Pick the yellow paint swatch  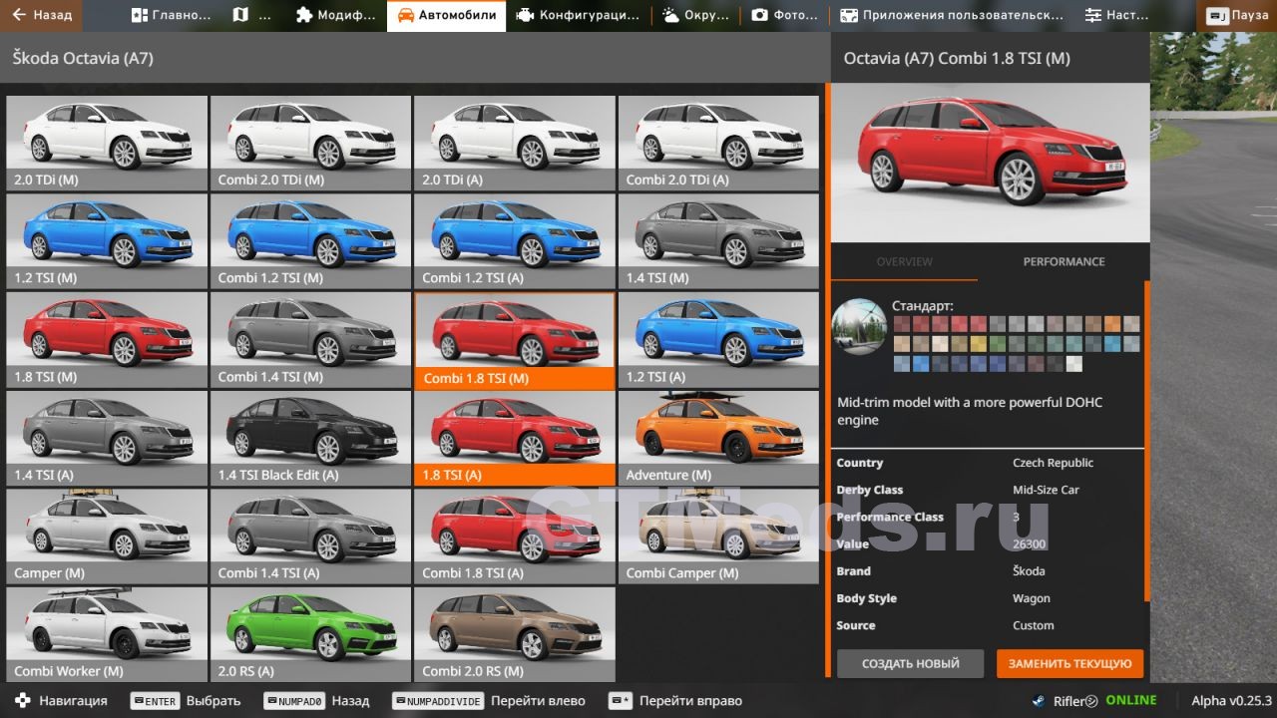[979, 343]
